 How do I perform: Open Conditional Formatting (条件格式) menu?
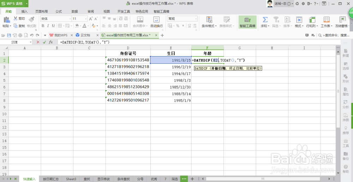pos(209,22)
